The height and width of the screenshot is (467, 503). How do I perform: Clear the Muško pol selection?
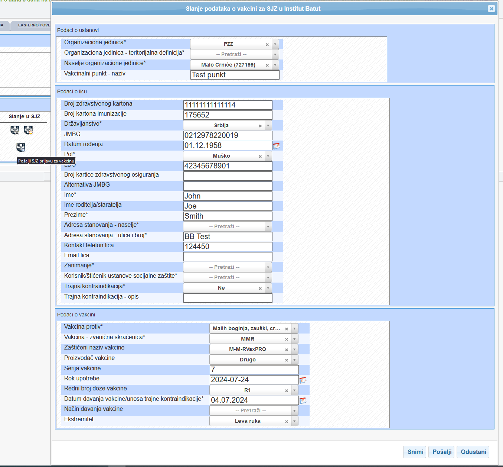click(260, 156)
